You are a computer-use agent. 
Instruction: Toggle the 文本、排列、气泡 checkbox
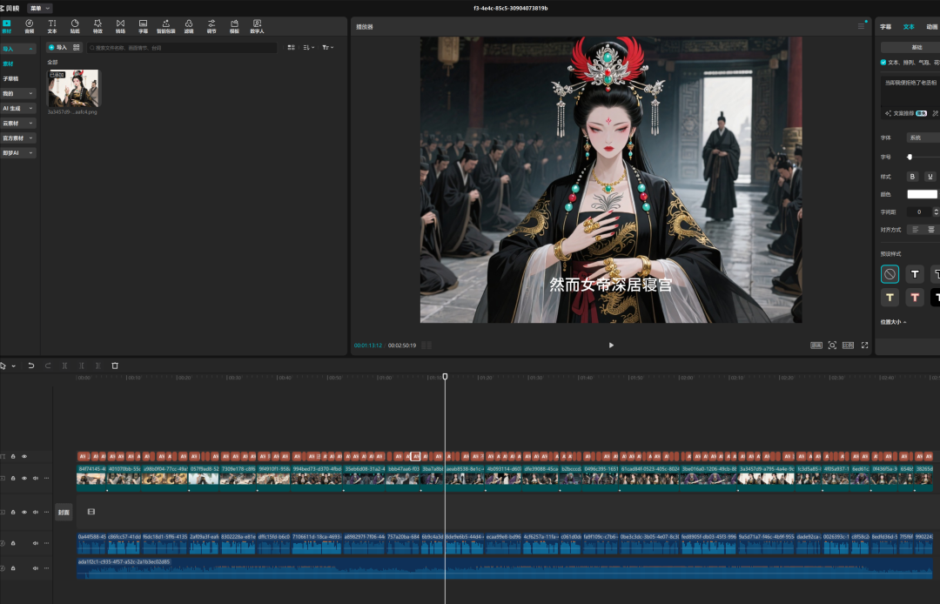tap(883, 63)
